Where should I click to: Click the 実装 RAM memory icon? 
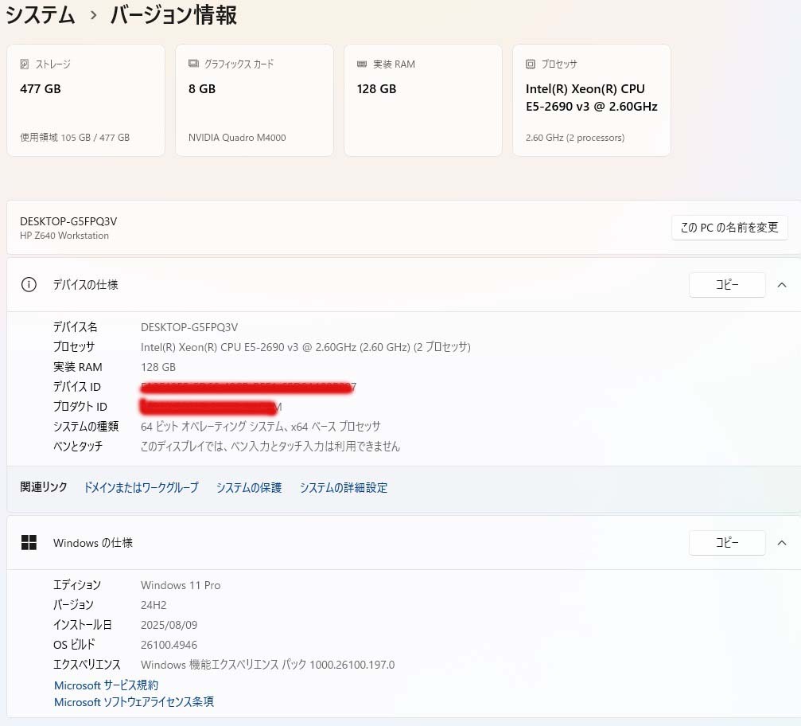[361, 64]
